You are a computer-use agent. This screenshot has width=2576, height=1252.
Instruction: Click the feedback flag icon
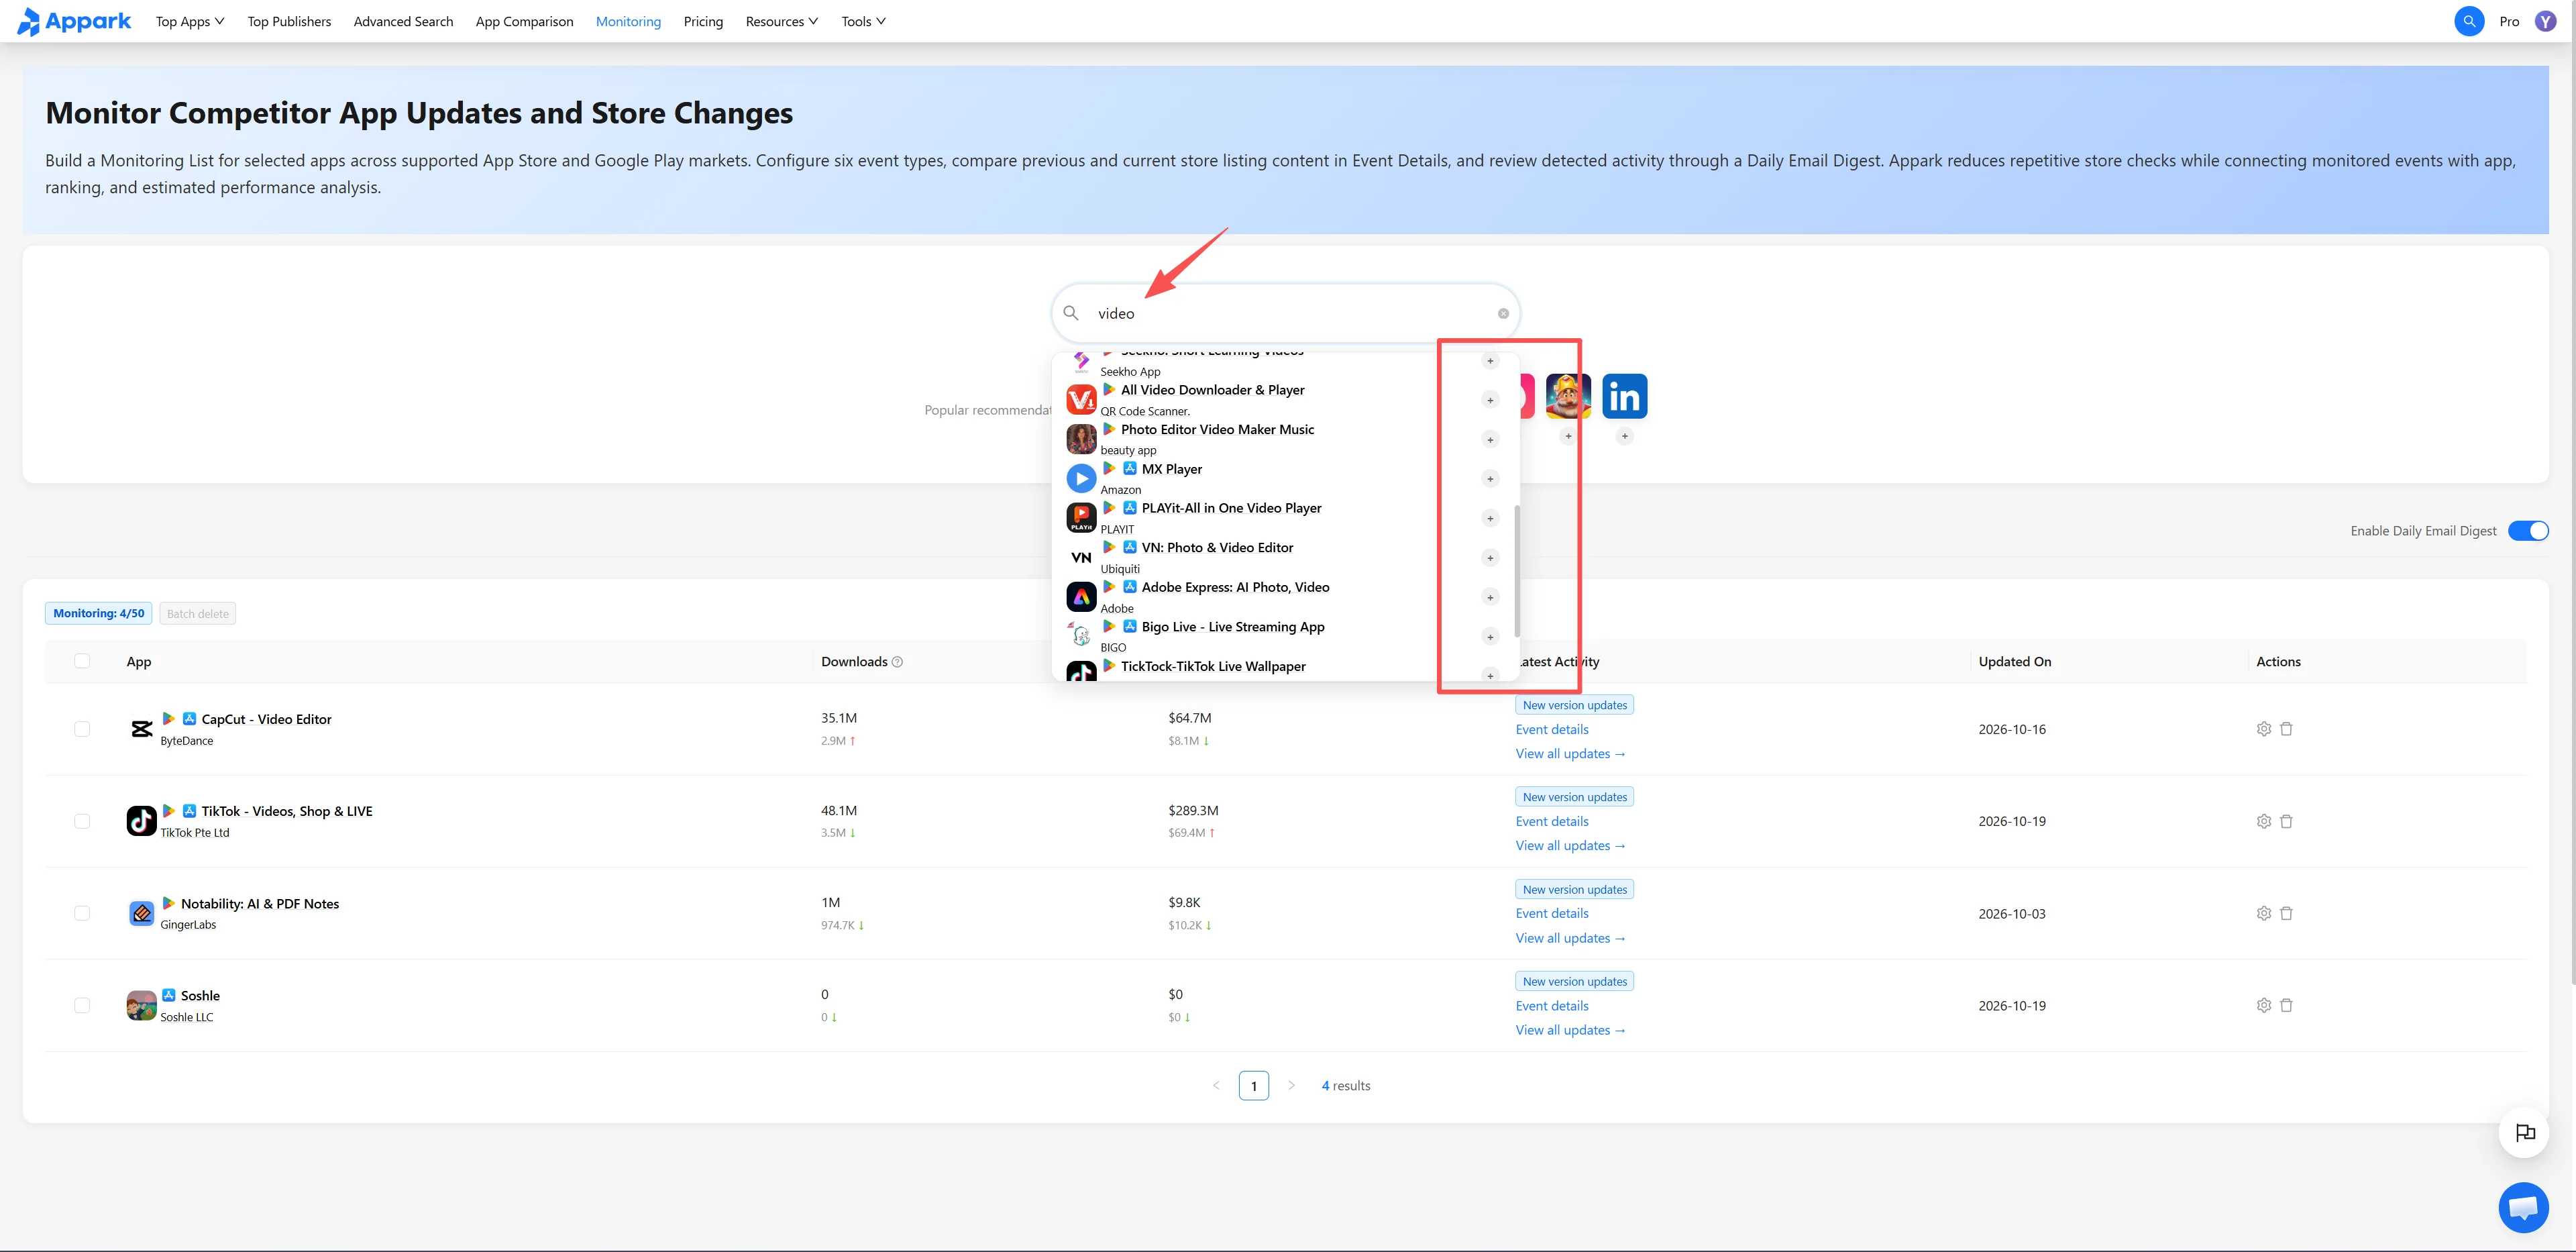pos(2525,1133)
